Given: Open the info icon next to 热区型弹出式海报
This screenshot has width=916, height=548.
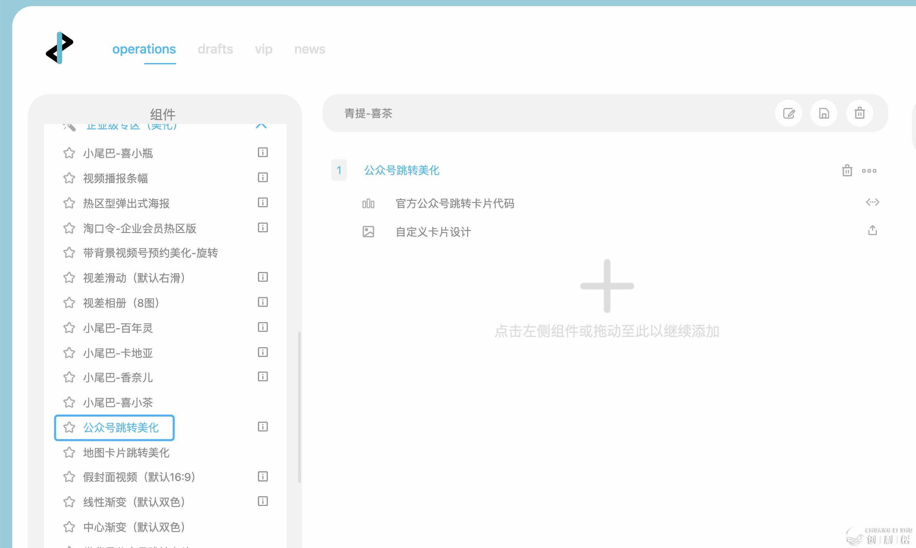Looking at the screenshot, I should click(x=263, y=203).
